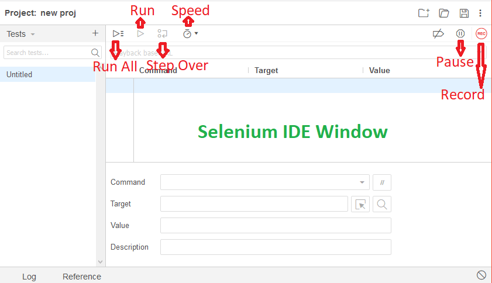This screenshot has width=492, height=283.
Task: Open an existing project folder icon
Action: pos(443,13)
